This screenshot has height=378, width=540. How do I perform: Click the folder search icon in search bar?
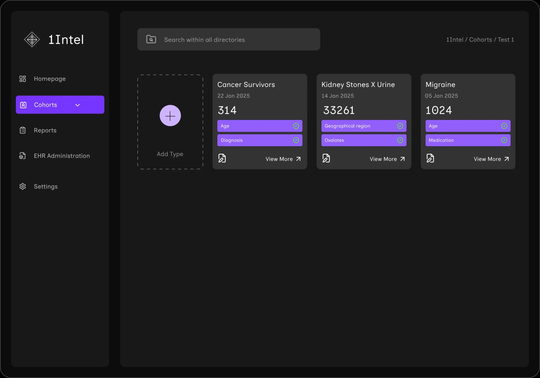(151, 39)
